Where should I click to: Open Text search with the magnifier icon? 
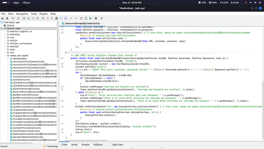[43, 19]
